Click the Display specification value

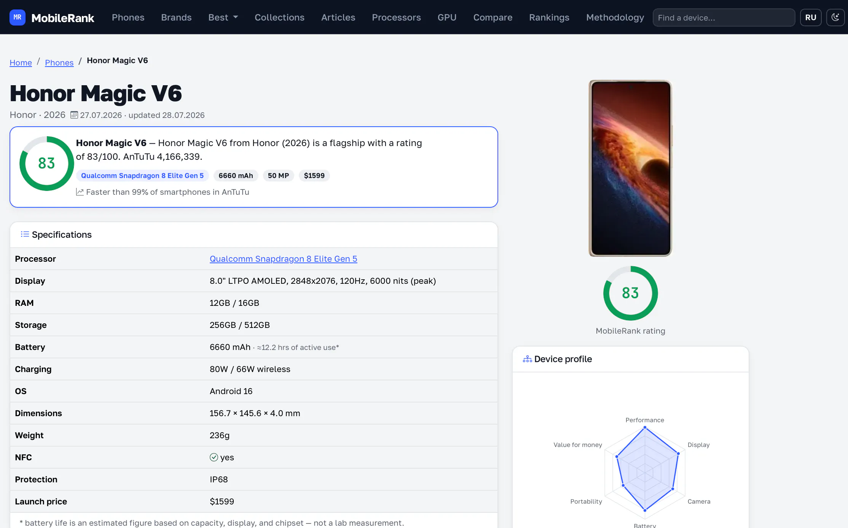click(x=323, y=281)
